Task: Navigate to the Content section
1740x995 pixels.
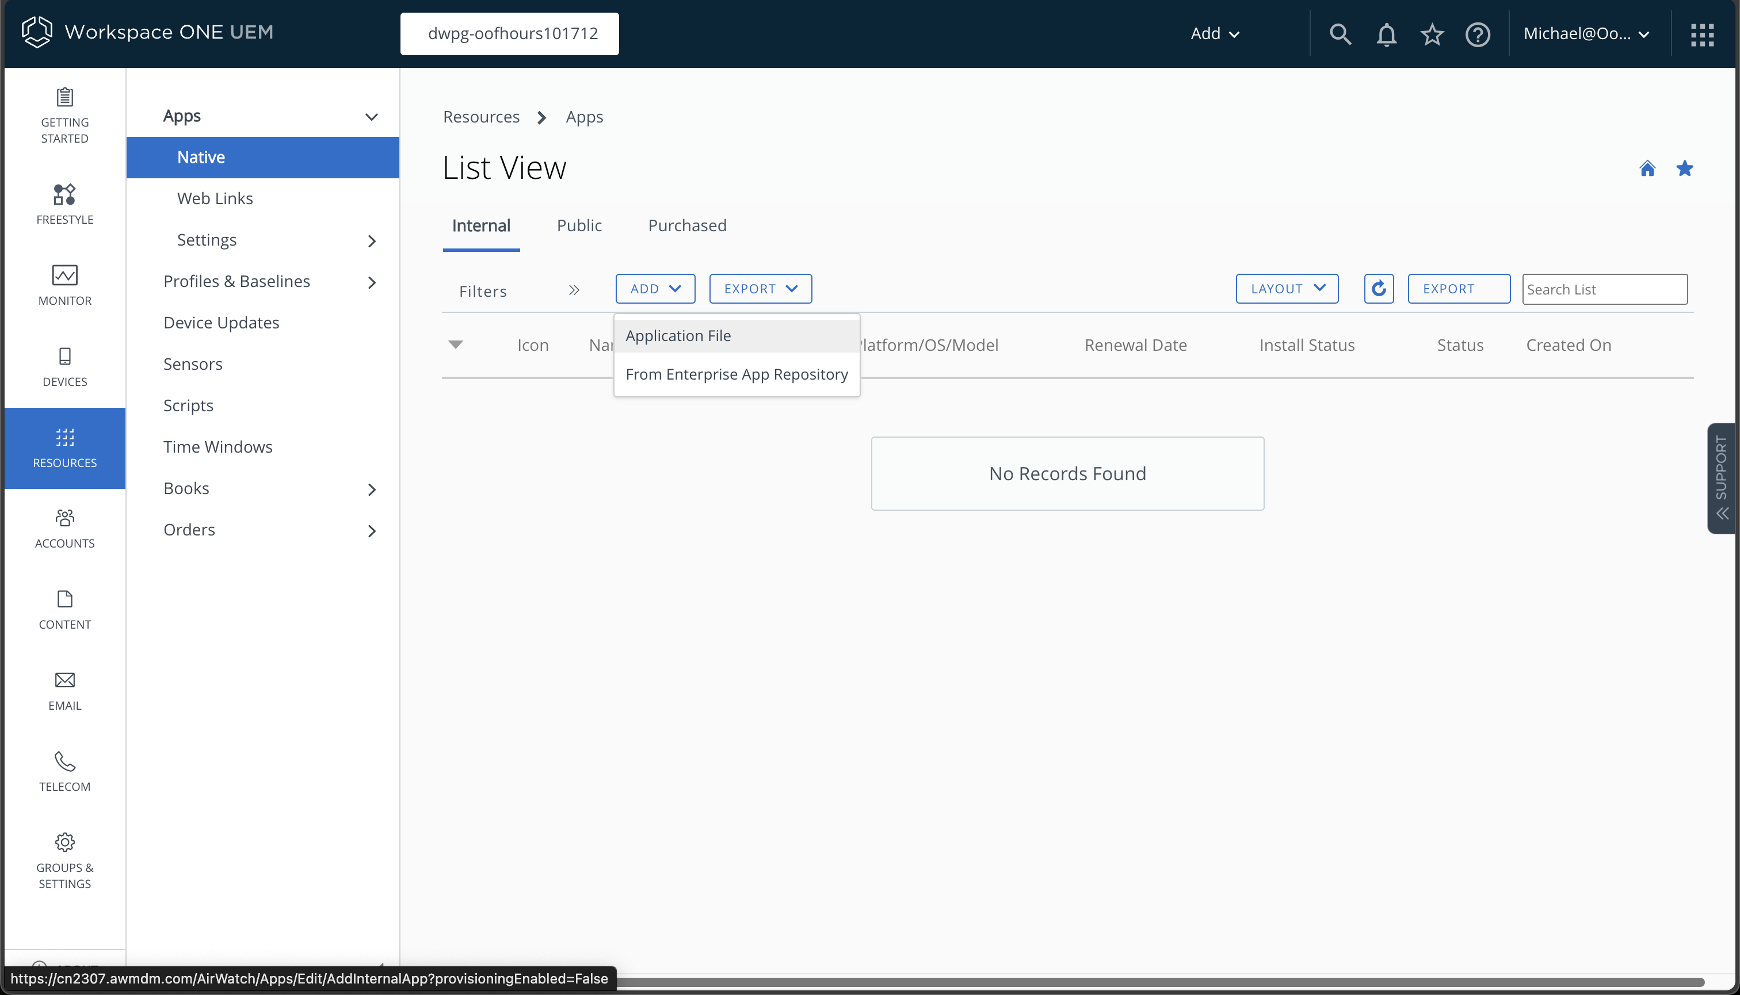Action: (x=64, y=608)
